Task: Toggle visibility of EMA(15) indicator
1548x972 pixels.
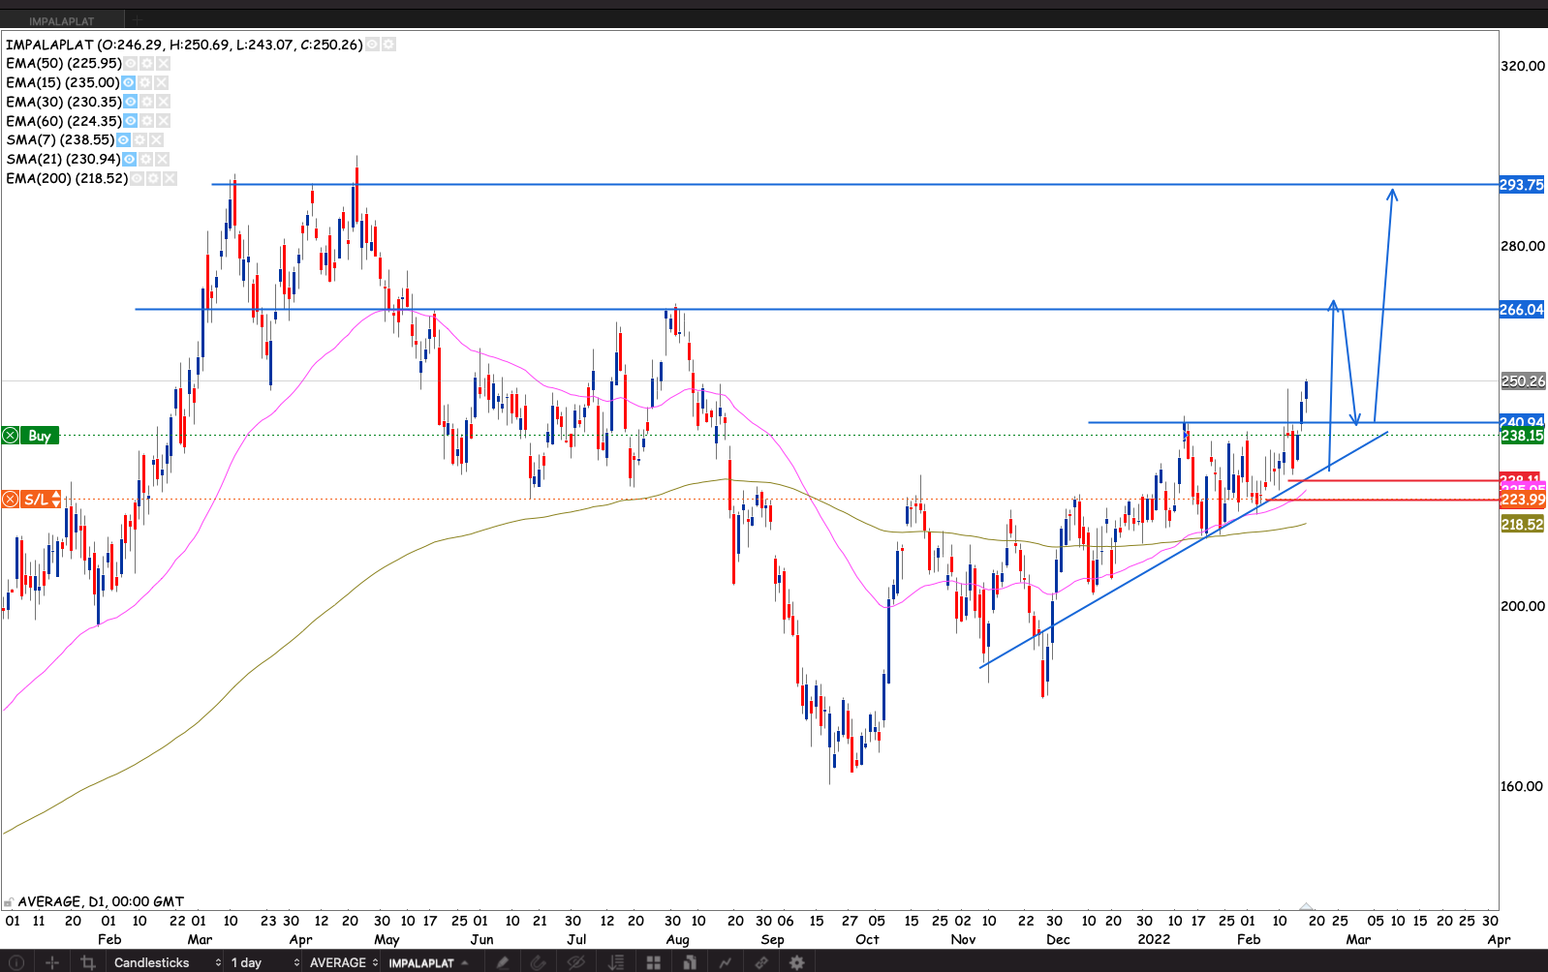Action: click(x=128, y=82)
